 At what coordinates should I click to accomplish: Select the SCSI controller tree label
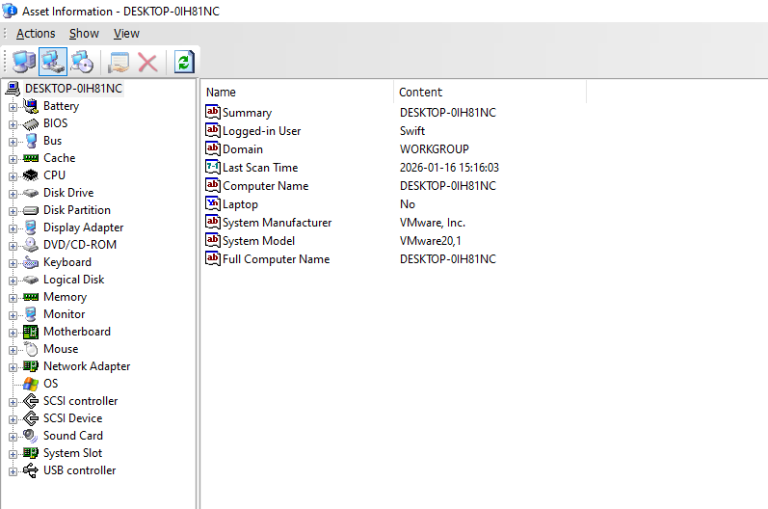tap(80, 401)
